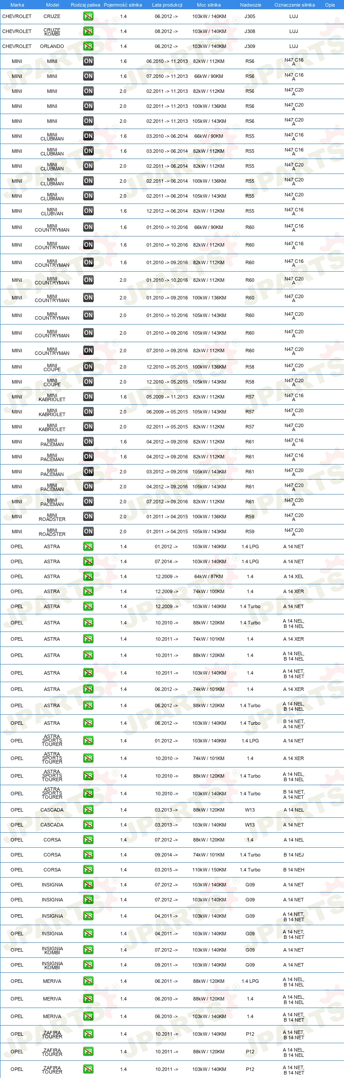Click the ON icon for Mini Roadster 100kW
This screenshot has height=1078, width=344.
[x=88, y=517]
